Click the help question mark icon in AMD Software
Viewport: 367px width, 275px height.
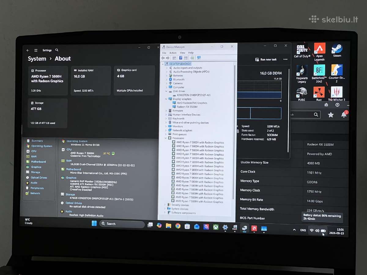click(337, 105)
